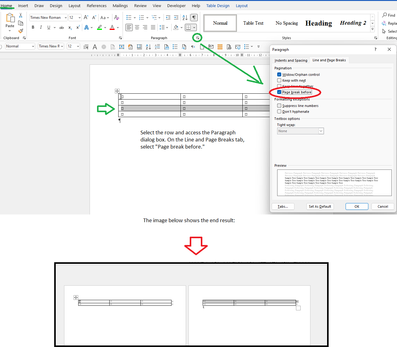Screen dimensions: 397x347
Task: Open the Styles pane launcher
Action: [x=376, y=38]
